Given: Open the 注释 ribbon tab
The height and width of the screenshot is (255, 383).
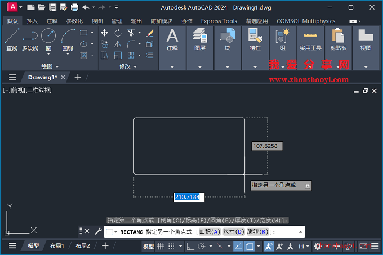Looking at the screenshot, I should tap(52, 21).
